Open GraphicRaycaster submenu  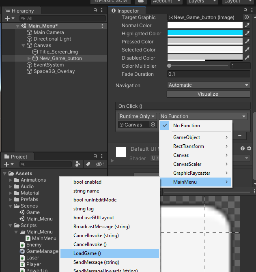tap(196, 173)
